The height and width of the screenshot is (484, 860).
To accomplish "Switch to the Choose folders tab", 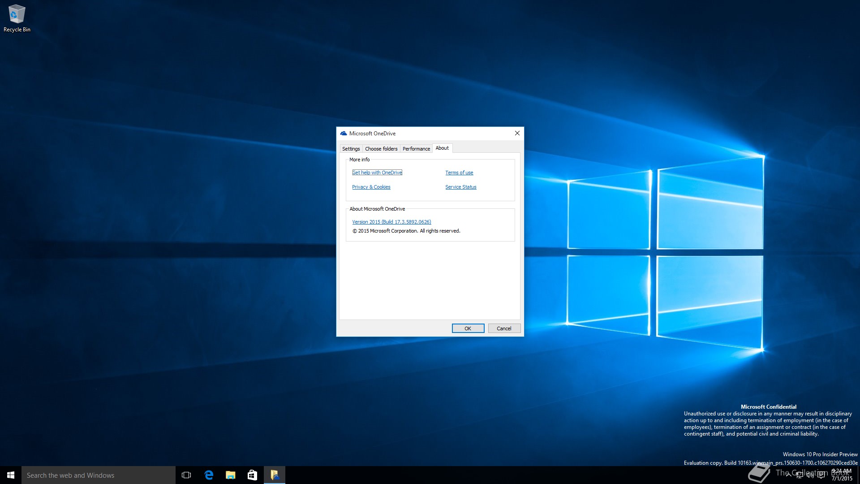I will pyautogui.click(x=381, y=149).
